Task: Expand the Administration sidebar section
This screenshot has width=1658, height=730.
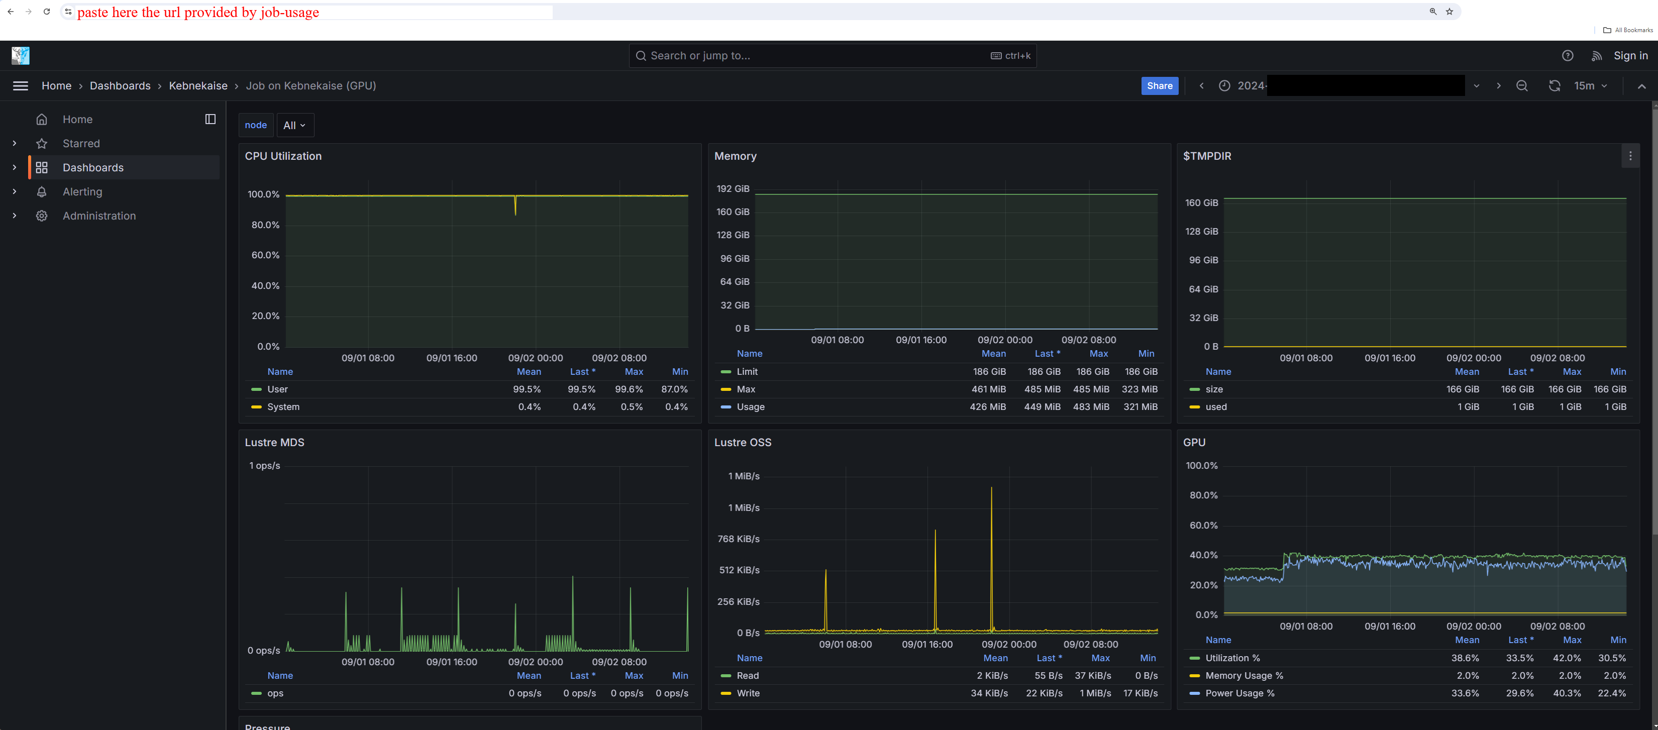Action: (14, 216)
